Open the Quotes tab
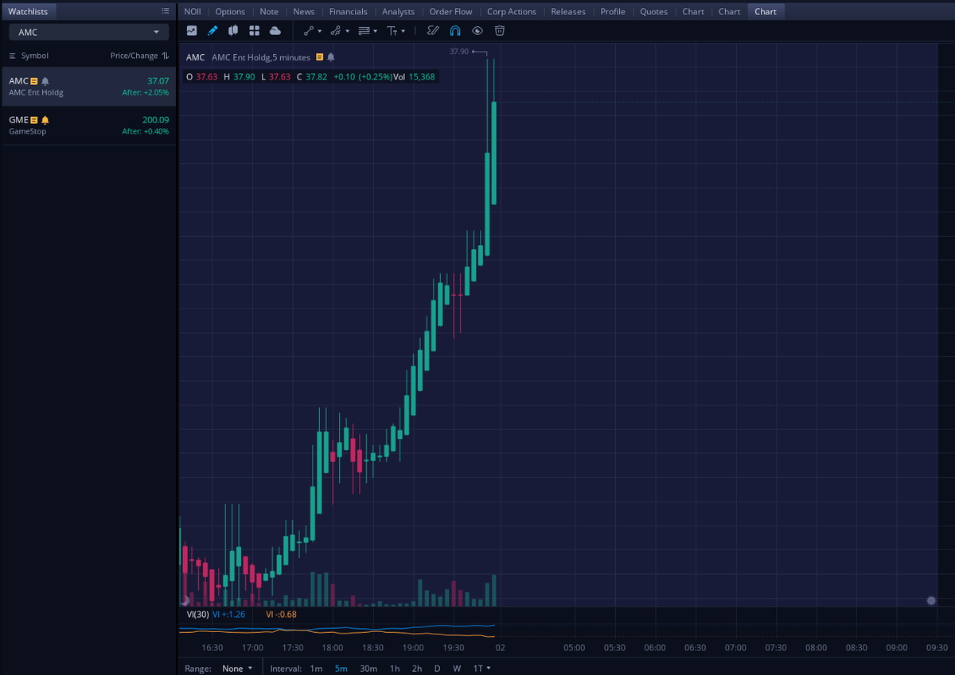Image resolution: width=955 pixels, height=675 pixels. (654, 12)
